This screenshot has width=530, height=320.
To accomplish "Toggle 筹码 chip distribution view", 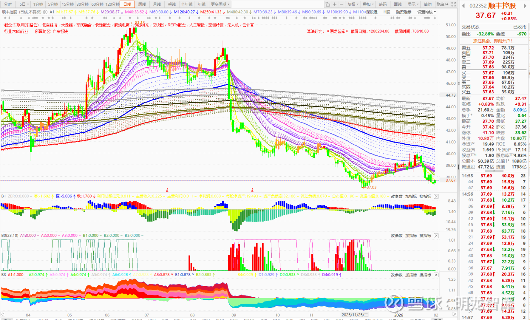I will pos(383,4).
